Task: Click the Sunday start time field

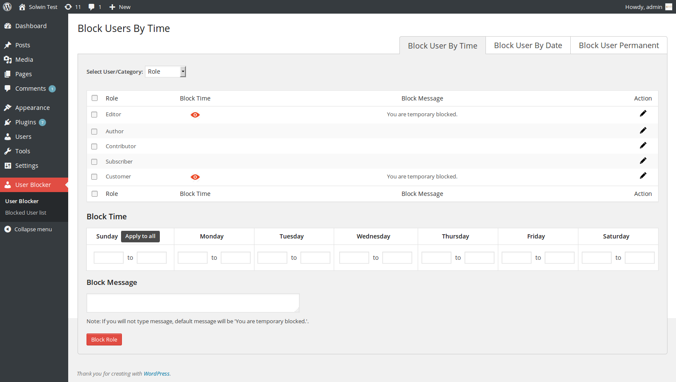Action: click(109, 258)
